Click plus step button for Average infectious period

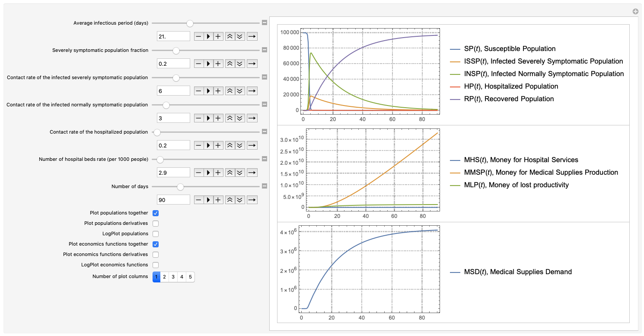pyautogui.click(x=218, y=37)
